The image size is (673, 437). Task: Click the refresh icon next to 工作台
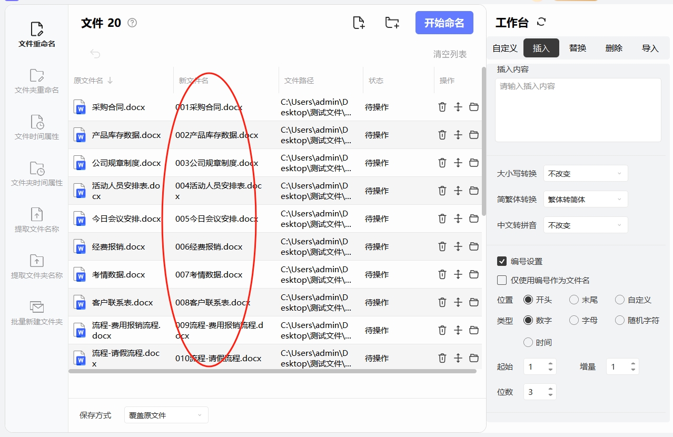[x=541, y=22]
